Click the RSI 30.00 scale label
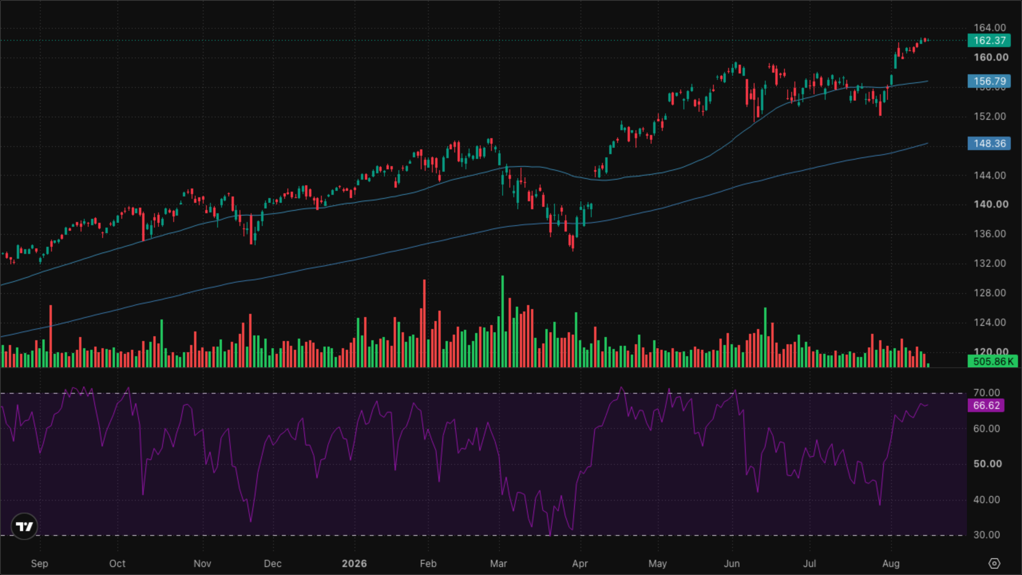Image resolution: width=1022 pixels, height=575 pixels. click(986, 535)
